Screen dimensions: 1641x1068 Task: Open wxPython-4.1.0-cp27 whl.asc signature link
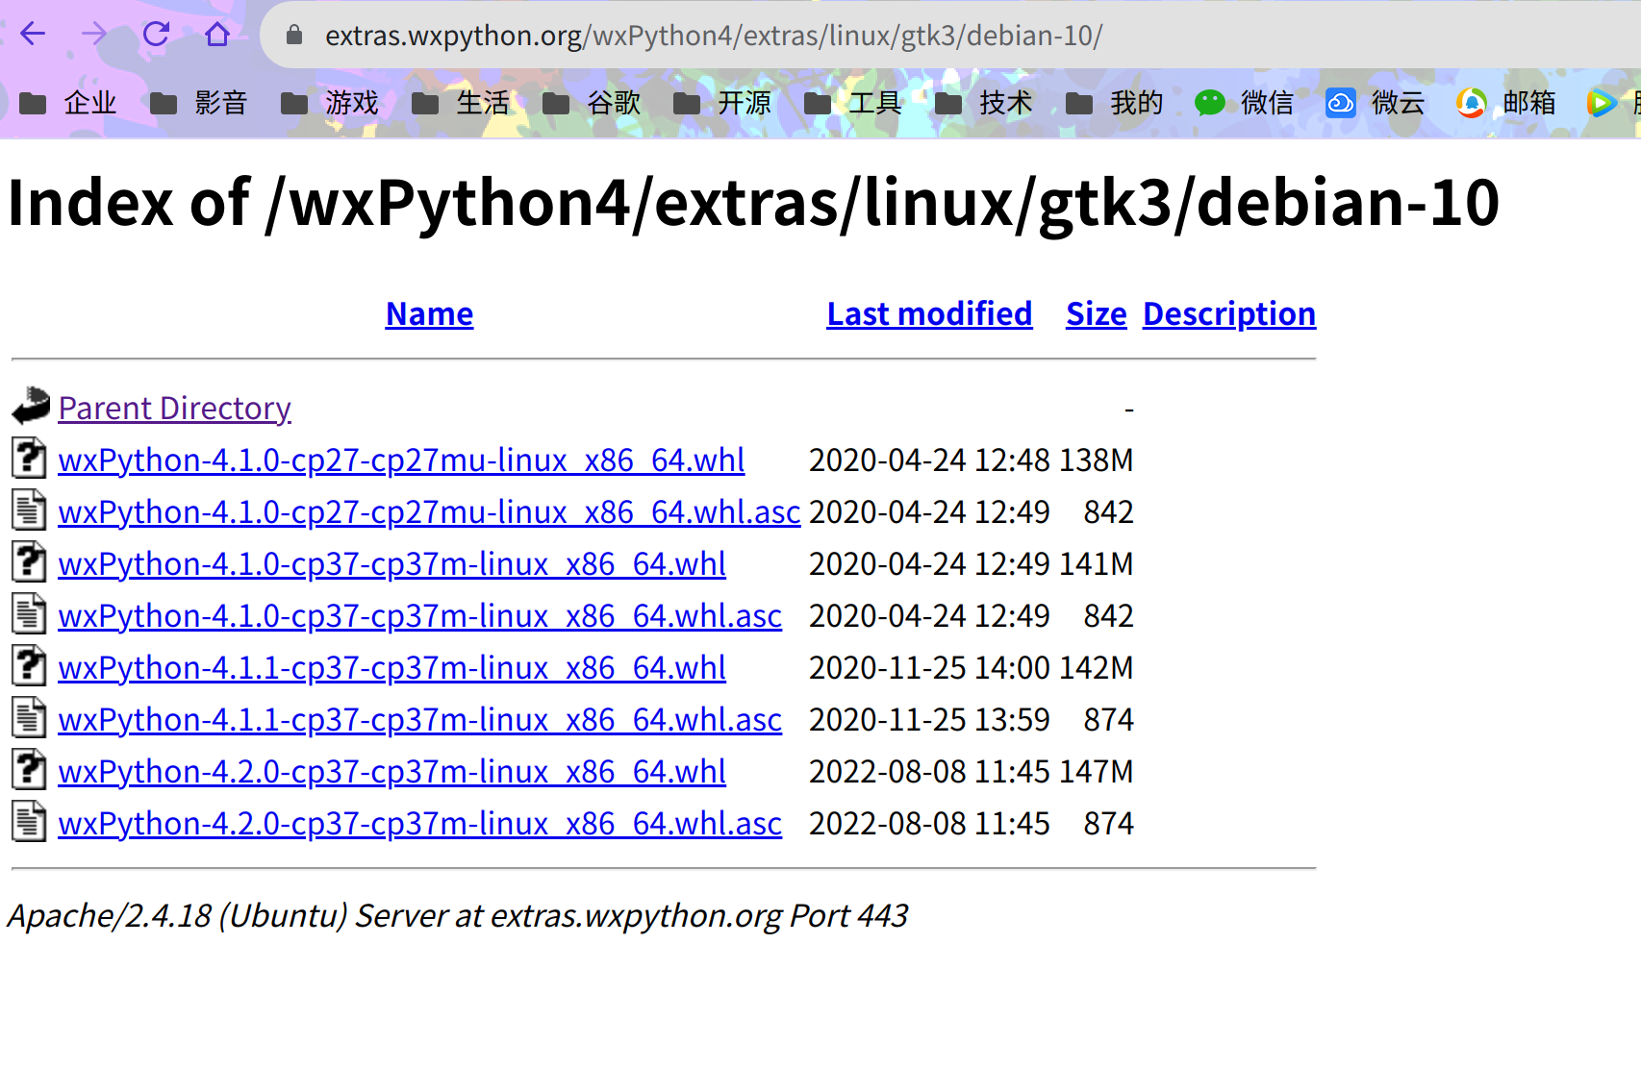click(x=429, y=511)
